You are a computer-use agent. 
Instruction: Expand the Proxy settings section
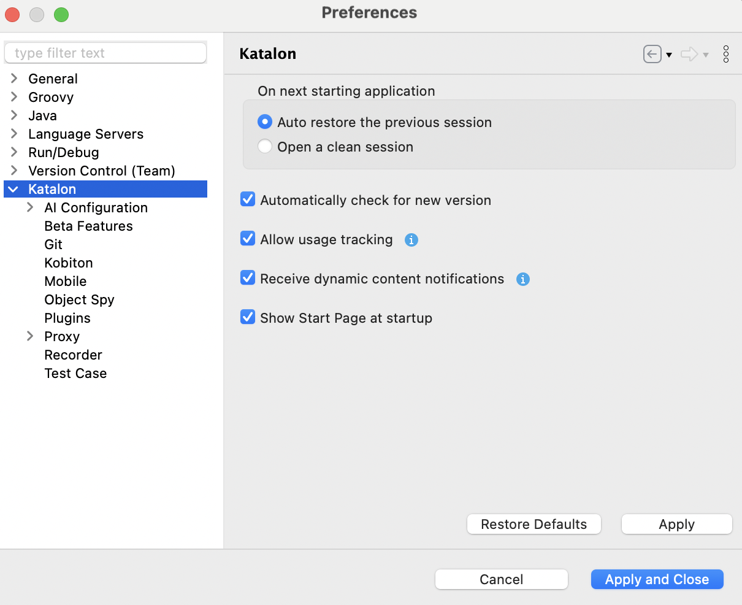click(x=30, y=336)
